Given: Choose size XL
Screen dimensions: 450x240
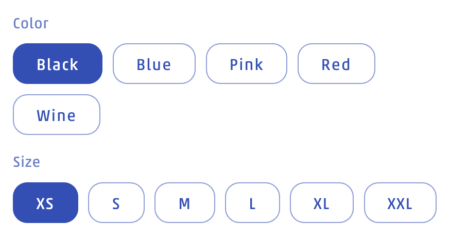Looking at the screenshot, I should [322, 203].
